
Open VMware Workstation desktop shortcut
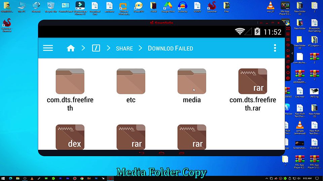124,8
